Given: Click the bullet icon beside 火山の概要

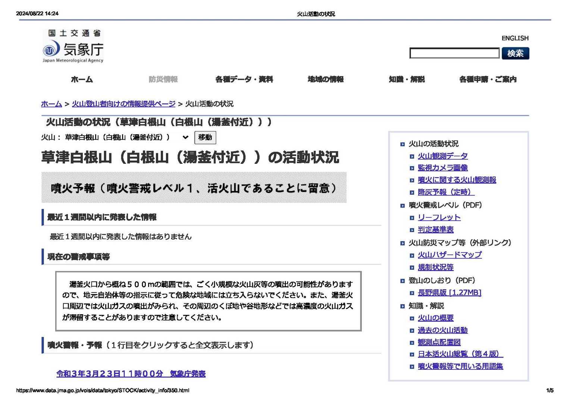Looking at the screenshot, I should pos(412,319).
